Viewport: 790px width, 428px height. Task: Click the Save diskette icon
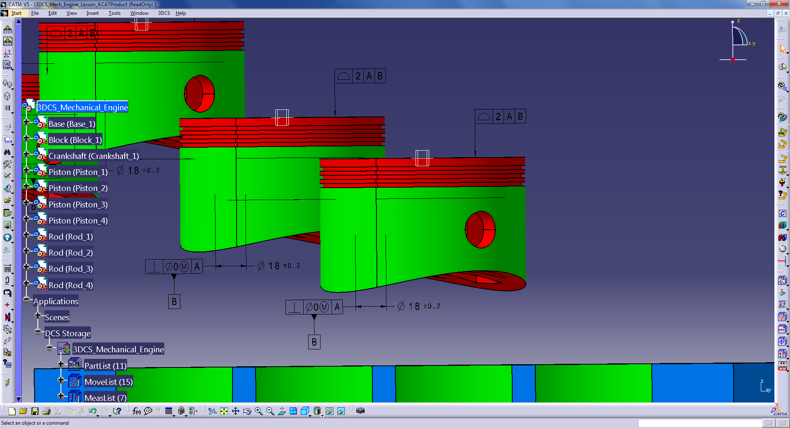35,411
